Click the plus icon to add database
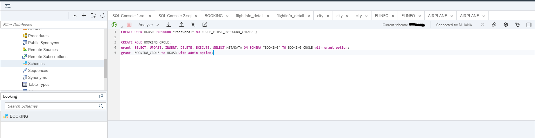This screenshot has width=535, height=138. [x=84, y=16]
